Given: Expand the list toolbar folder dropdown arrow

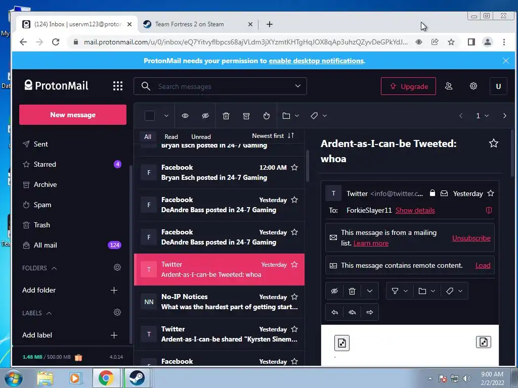Looking at the screenshot, I should coord(296,116).
